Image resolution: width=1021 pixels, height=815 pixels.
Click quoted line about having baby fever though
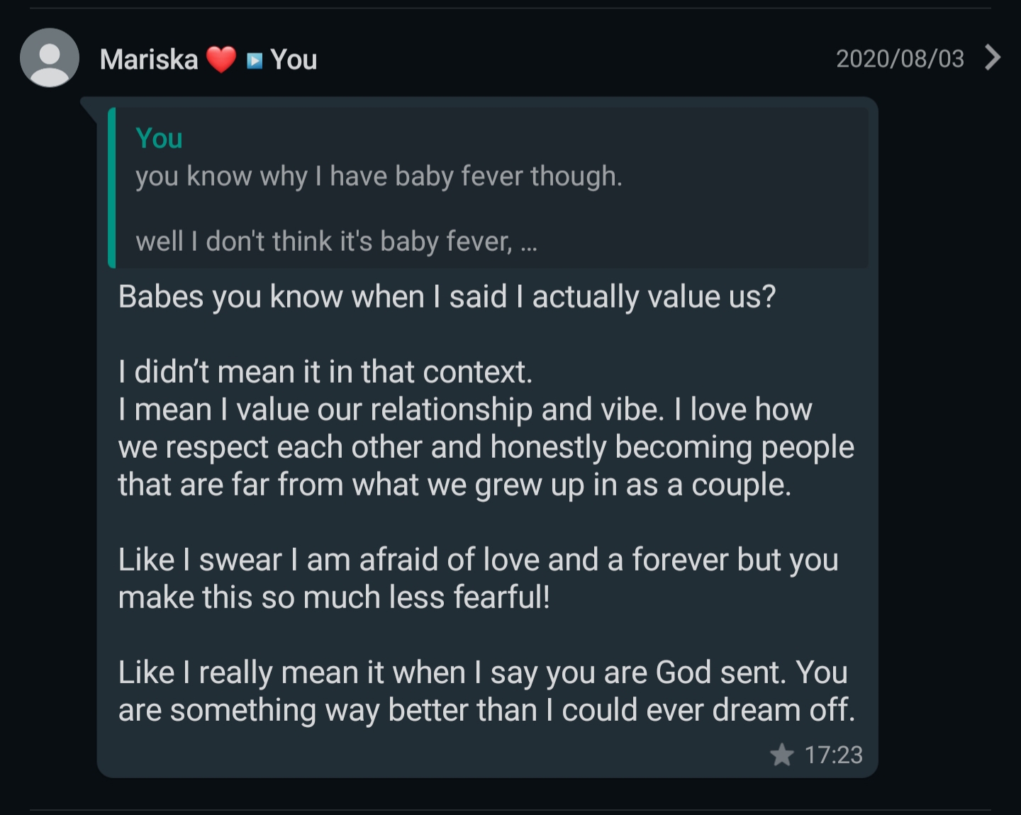pyautogui.click(x=379, y=176)
